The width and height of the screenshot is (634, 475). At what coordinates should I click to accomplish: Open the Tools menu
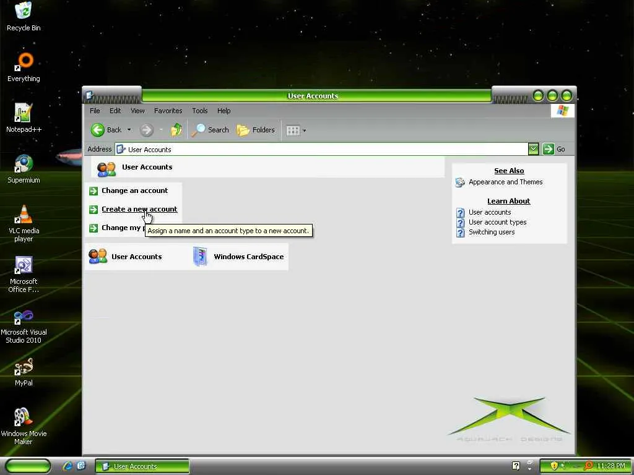point(200,111)
